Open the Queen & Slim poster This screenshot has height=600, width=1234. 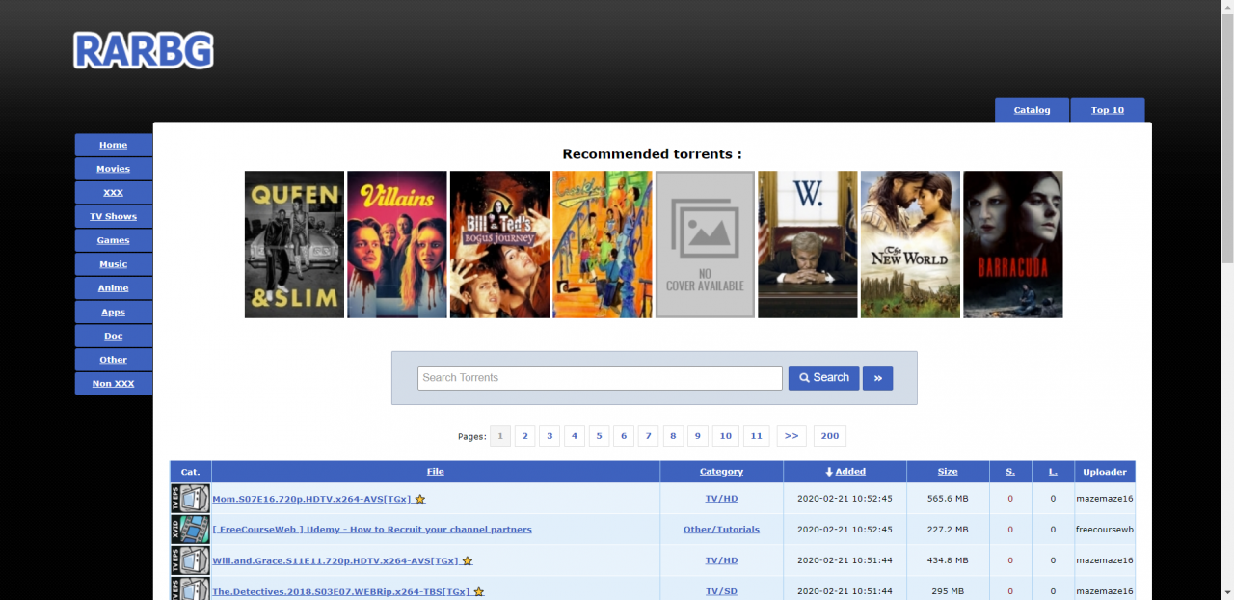(294, 244)
